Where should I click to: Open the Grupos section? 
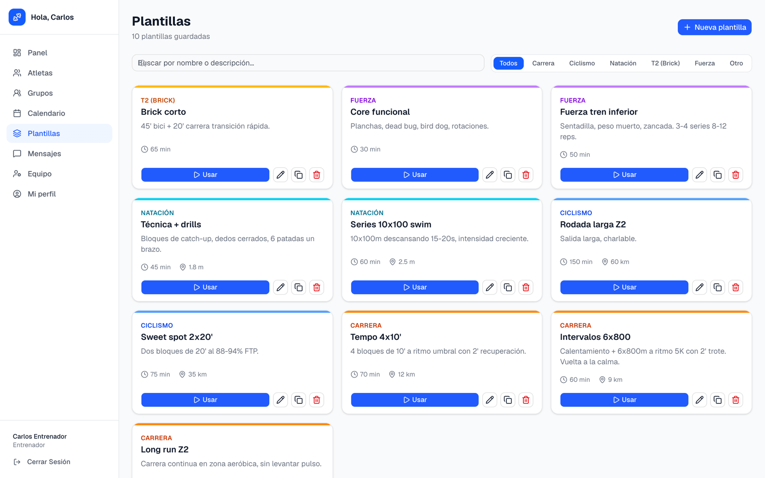point(59,93)
